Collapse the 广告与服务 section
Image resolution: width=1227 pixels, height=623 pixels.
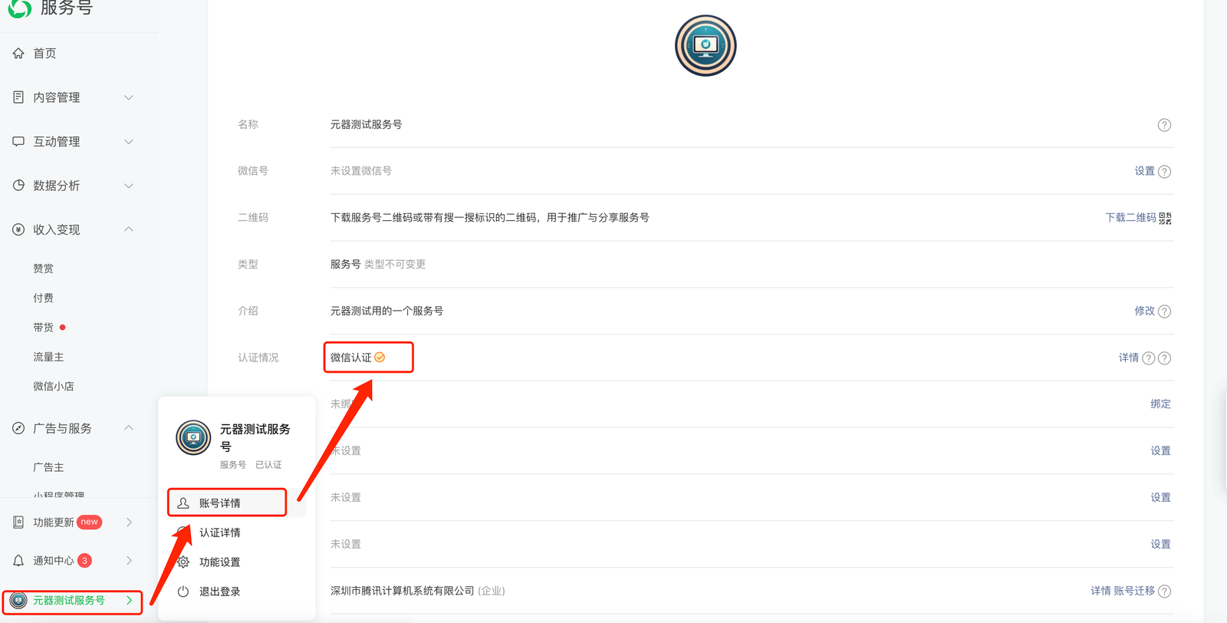[129, 428]
